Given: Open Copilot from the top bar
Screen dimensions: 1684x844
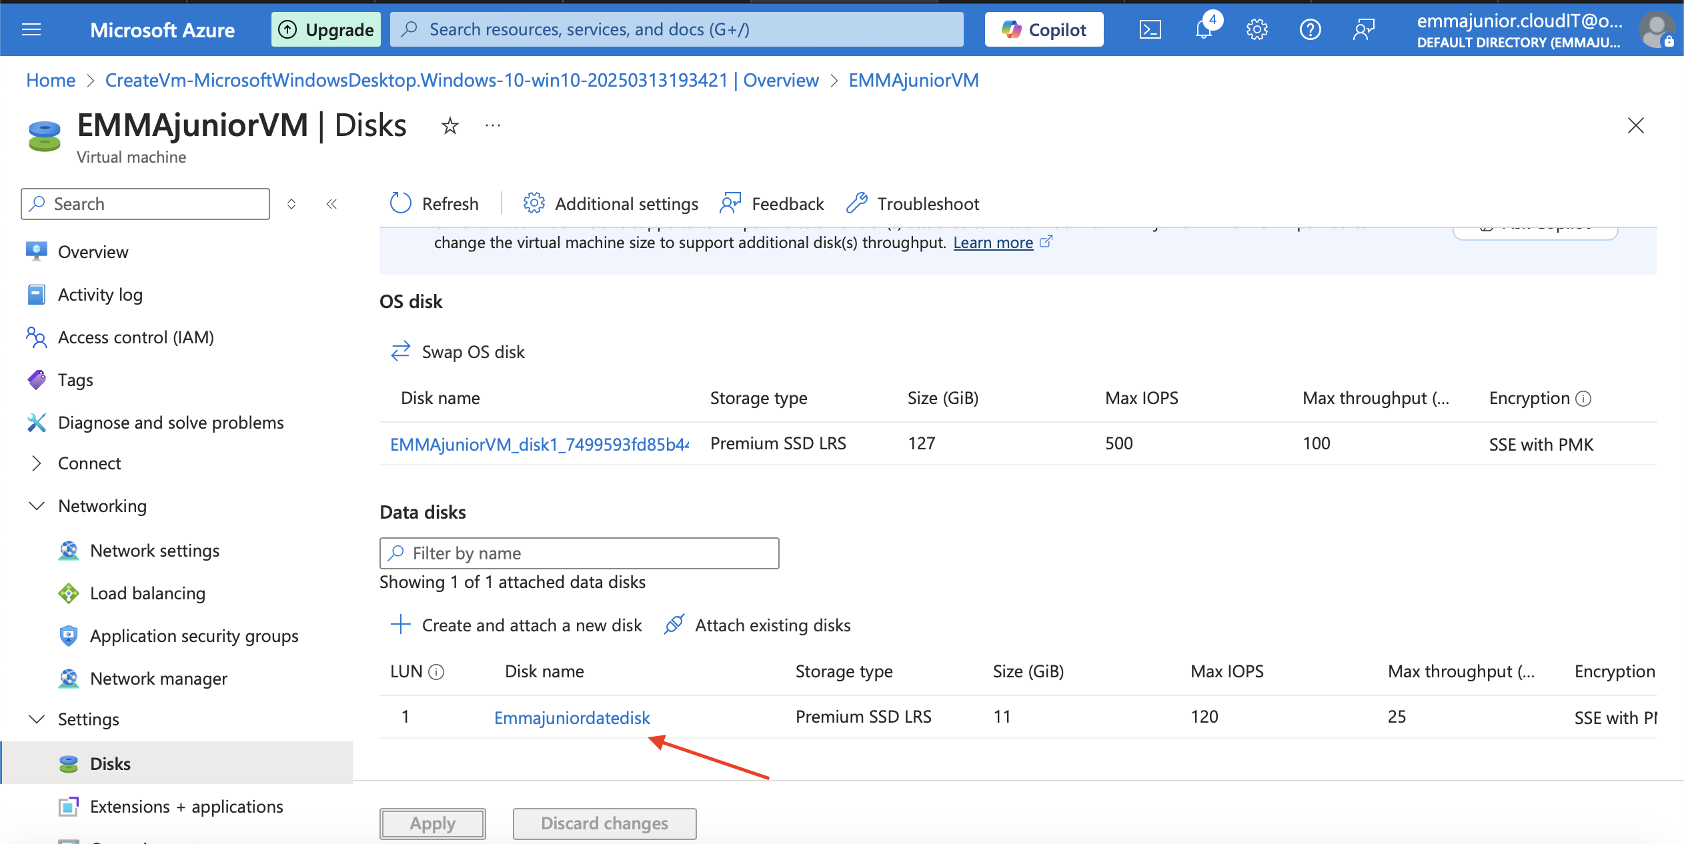Looking at the screenshot, I should pyautogui.click(x=1044, y=29).
